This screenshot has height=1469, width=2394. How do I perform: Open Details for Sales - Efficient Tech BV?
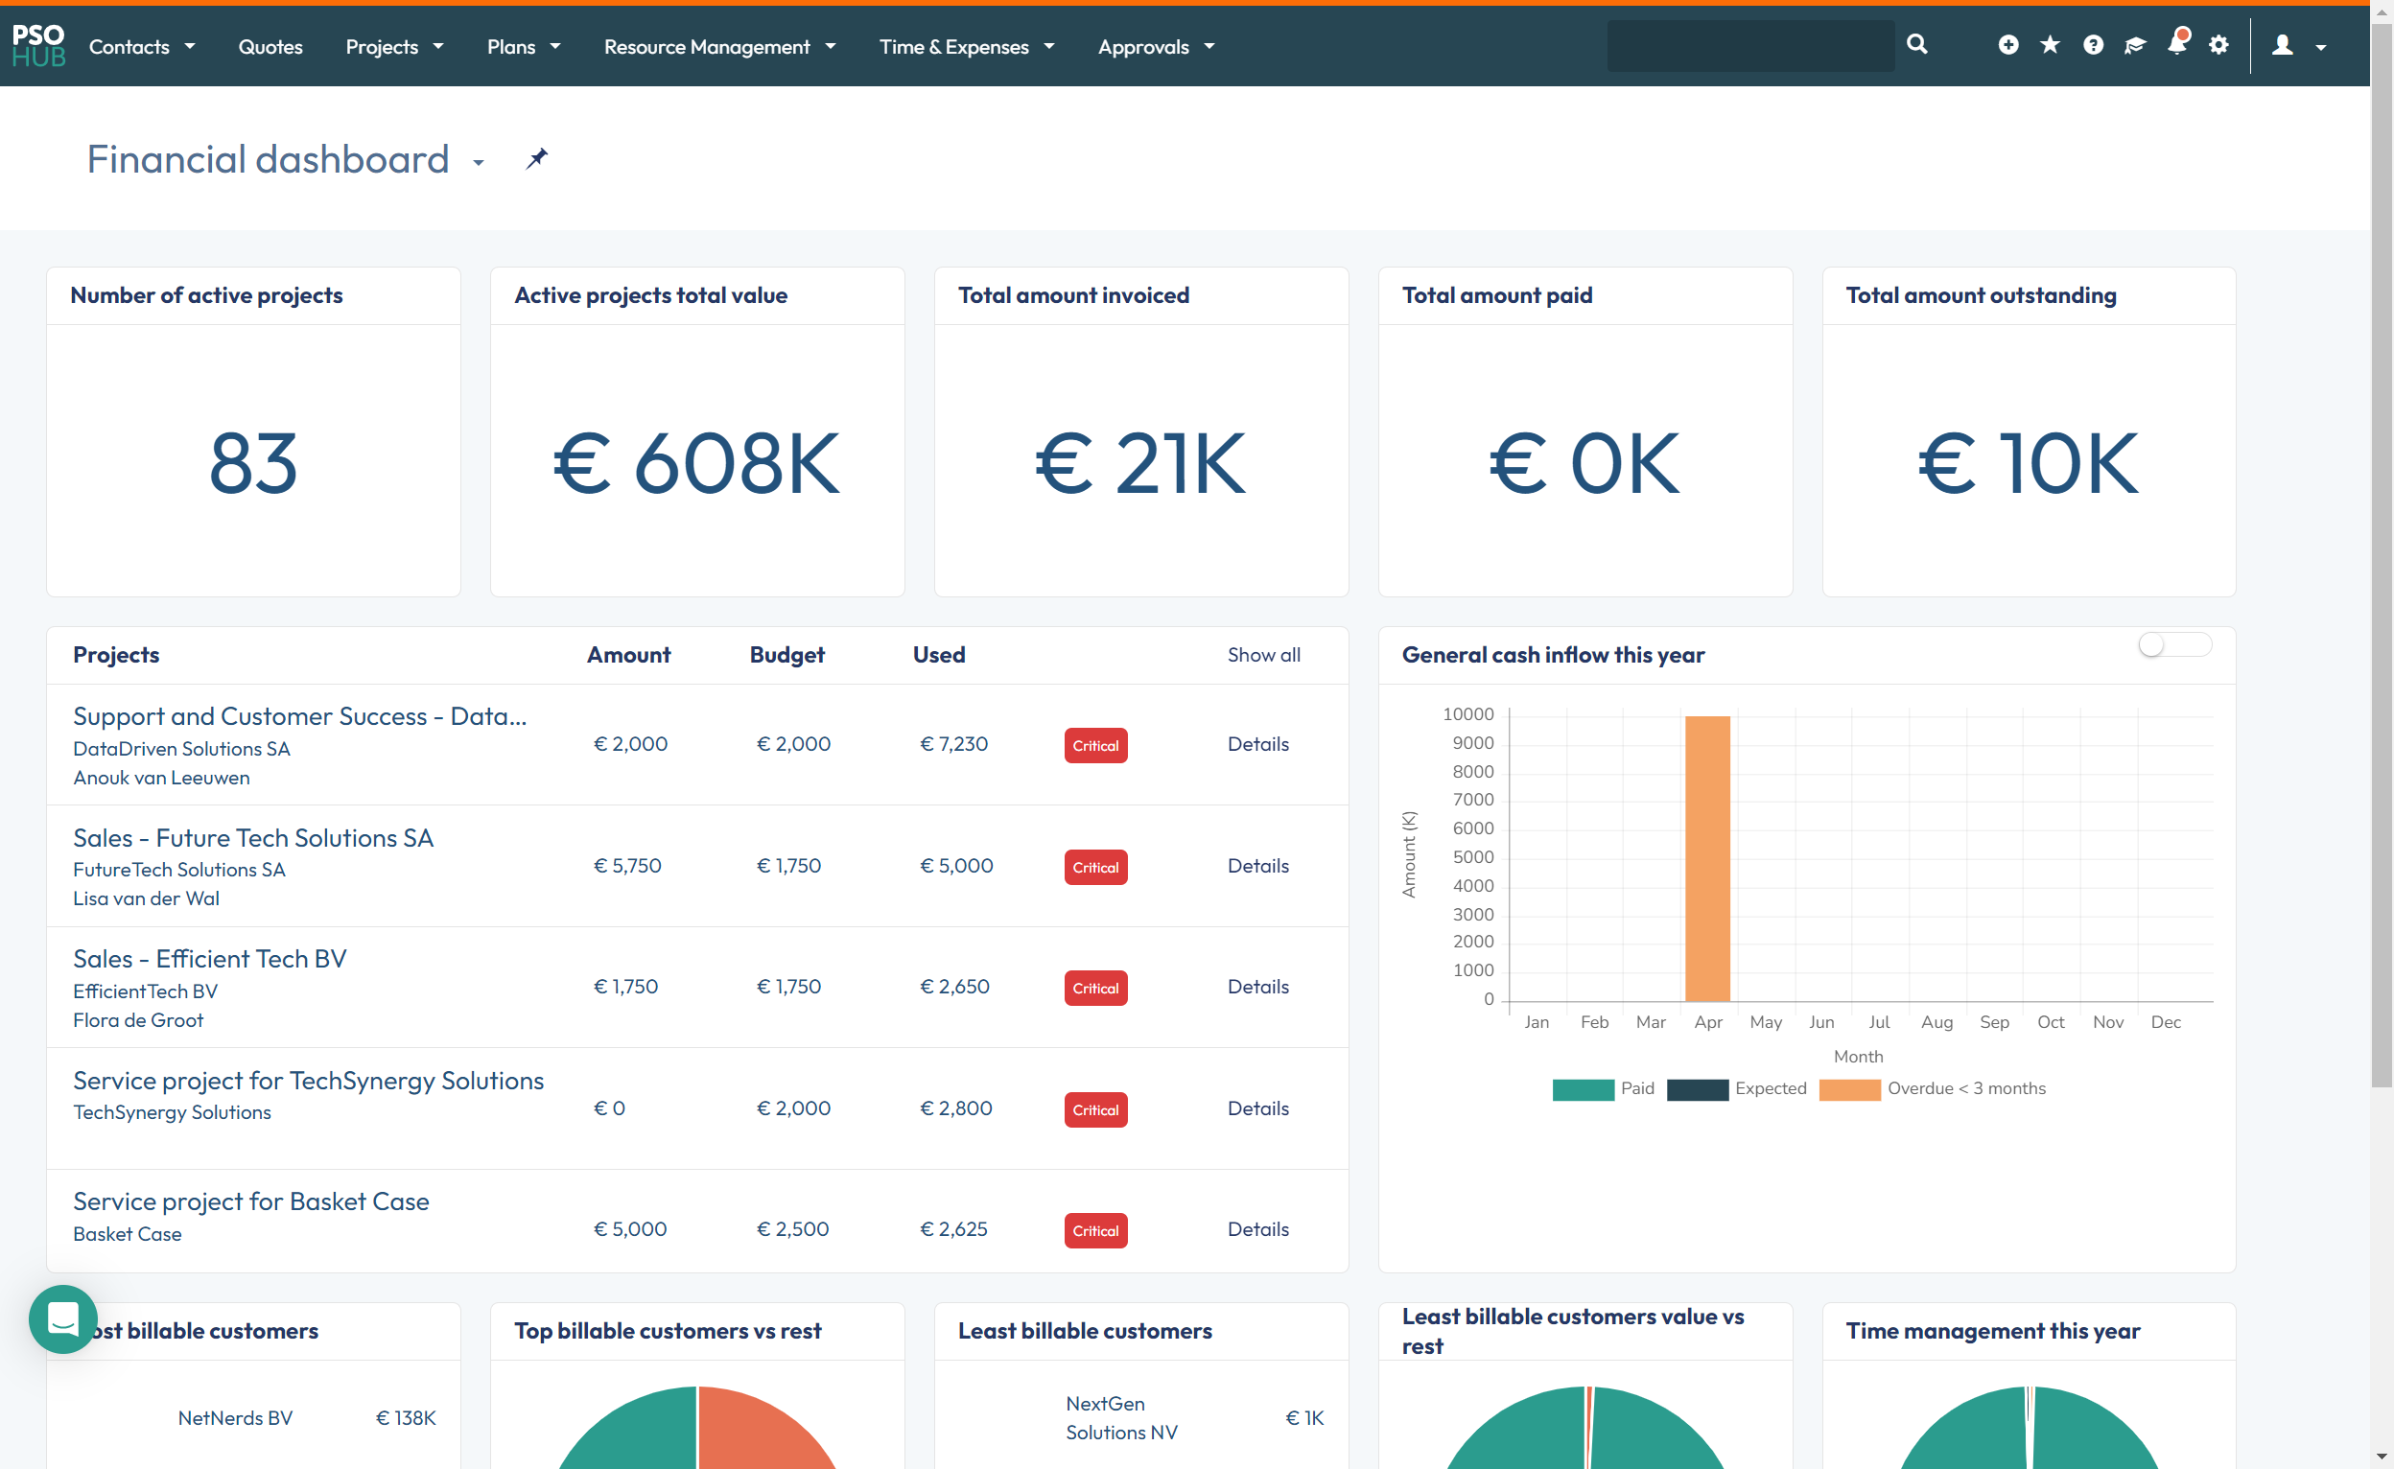[x=1257, y=986]
